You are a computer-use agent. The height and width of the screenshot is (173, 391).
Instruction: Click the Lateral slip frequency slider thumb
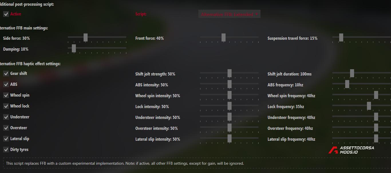[x=376, y=138]
